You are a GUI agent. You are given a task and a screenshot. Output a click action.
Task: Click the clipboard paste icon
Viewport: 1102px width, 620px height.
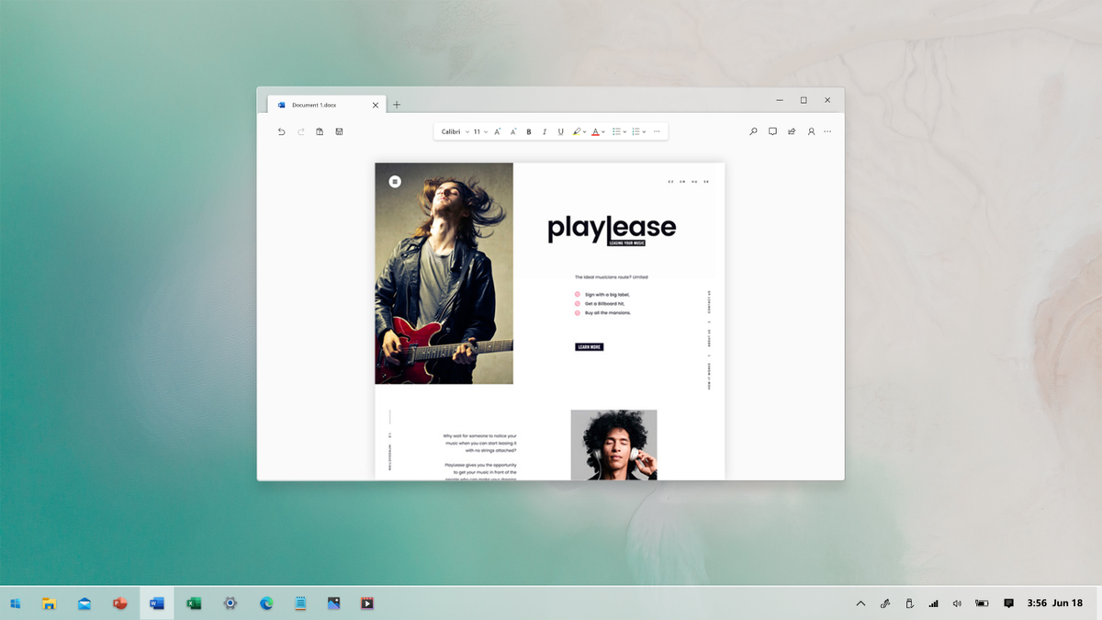[x=320, y=132]
